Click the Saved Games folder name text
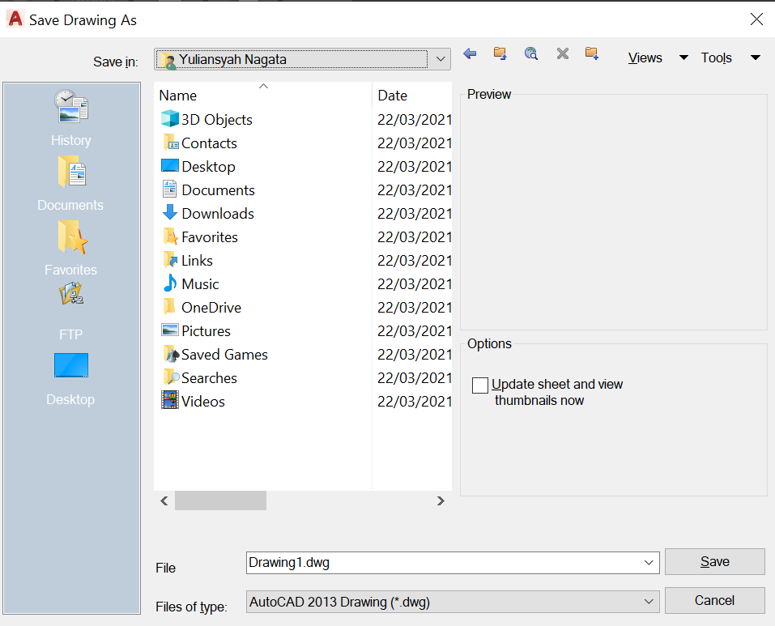The height and width of the screenshot is (626, 775). [x=224, y=354]
